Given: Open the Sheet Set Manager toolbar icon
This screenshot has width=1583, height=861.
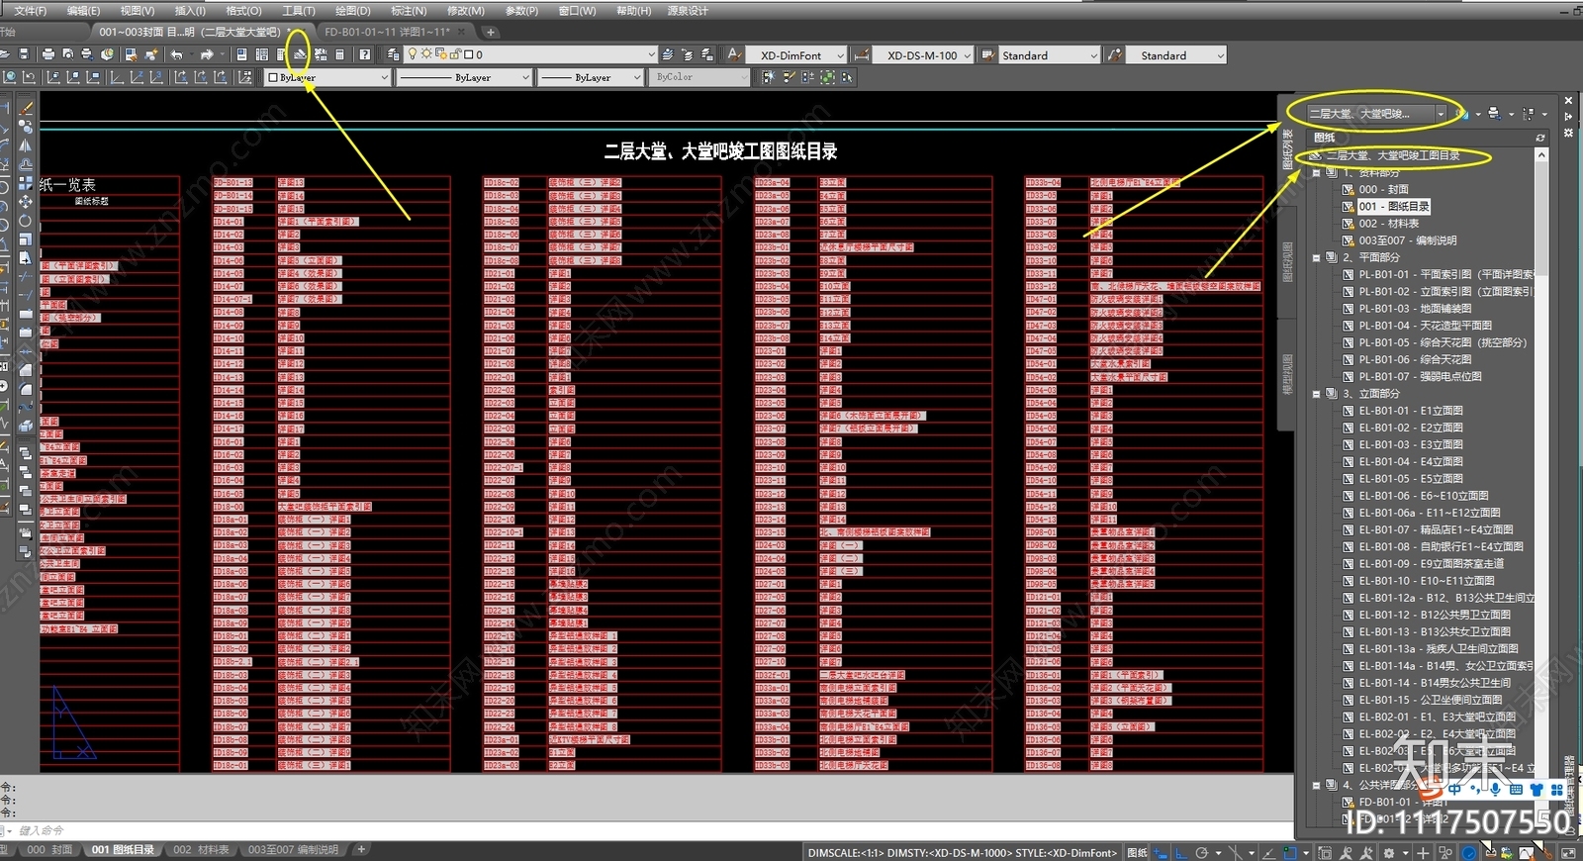Looking at the screenshot, I should point(300,54).
